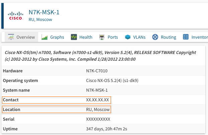
Task: Click the System name row value
Action: [97, 90]
